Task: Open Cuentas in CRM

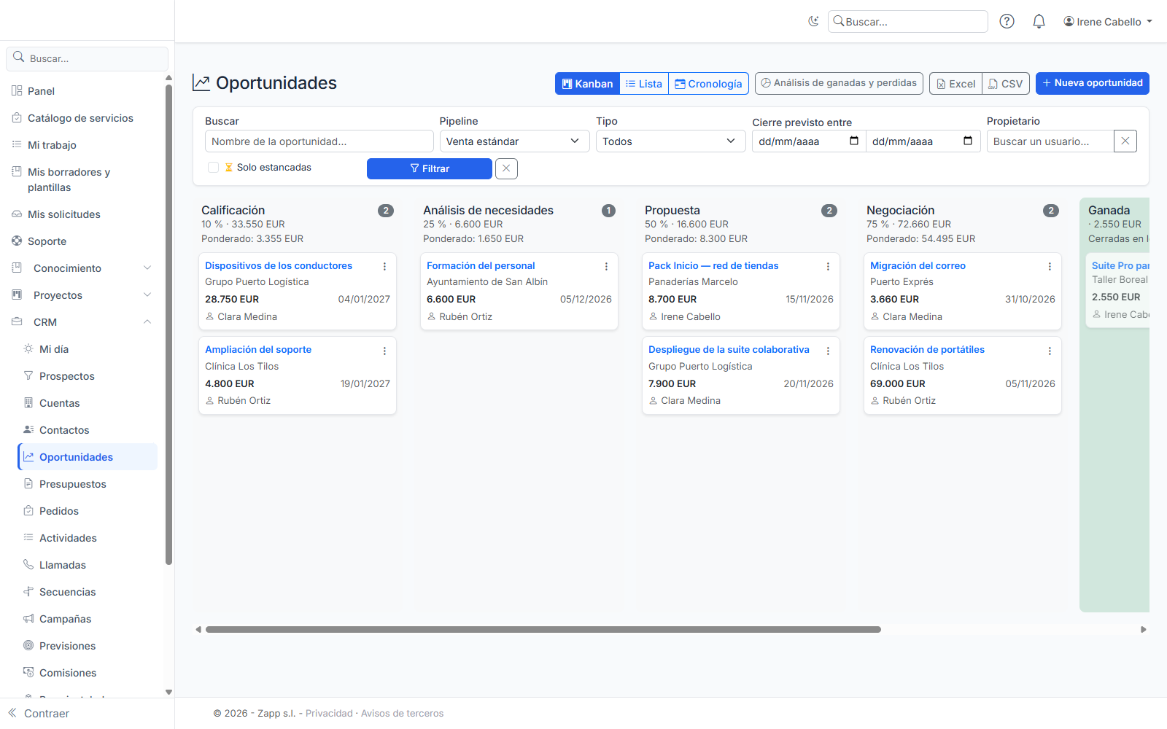Action: tap(88, 403)
